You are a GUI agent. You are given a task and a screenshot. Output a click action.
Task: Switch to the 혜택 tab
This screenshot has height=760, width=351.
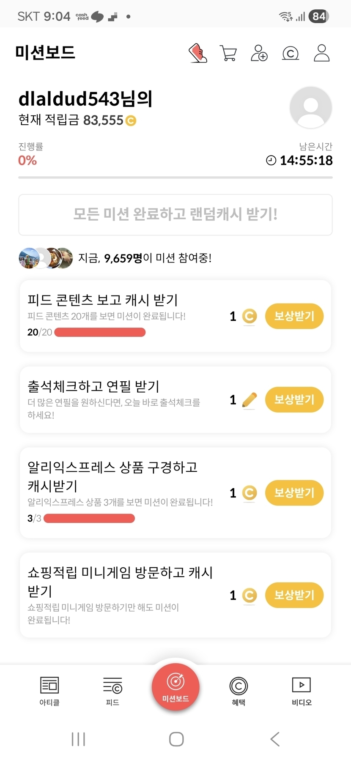pyautogui.click(x=239, y=691)
